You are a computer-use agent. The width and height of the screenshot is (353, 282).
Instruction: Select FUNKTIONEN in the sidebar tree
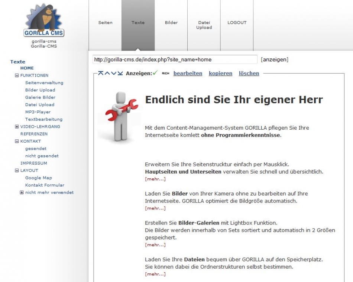point(34,75)
